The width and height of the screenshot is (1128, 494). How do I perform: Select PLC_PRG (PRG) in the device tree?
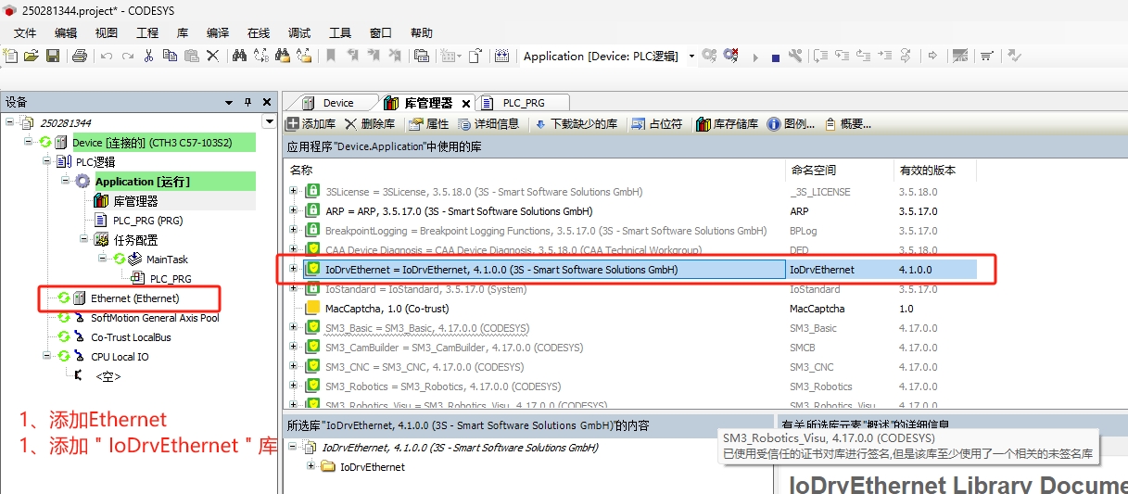pos(148,221)
